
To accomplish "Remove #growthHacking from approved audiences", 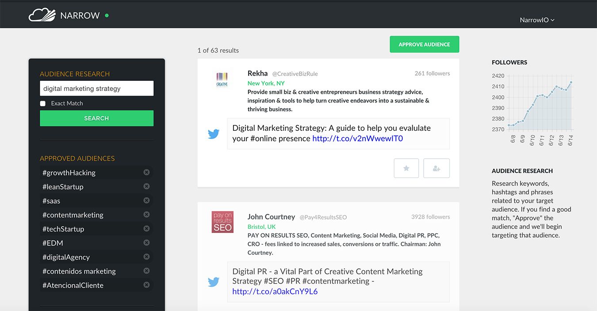I will 146,172.
